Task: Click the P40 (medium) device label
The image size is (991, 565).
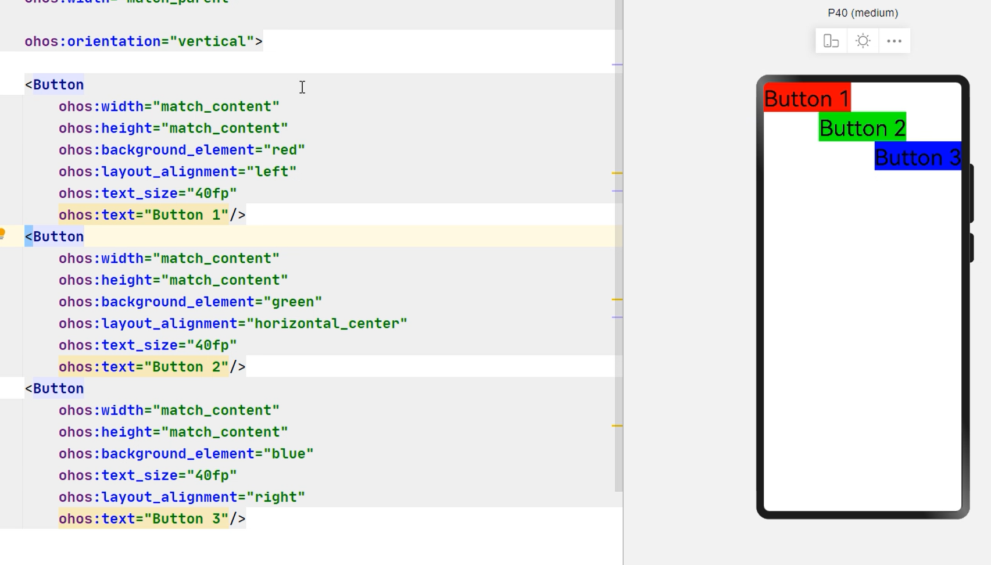Action: pyautogui.click(x=863, y=13)
